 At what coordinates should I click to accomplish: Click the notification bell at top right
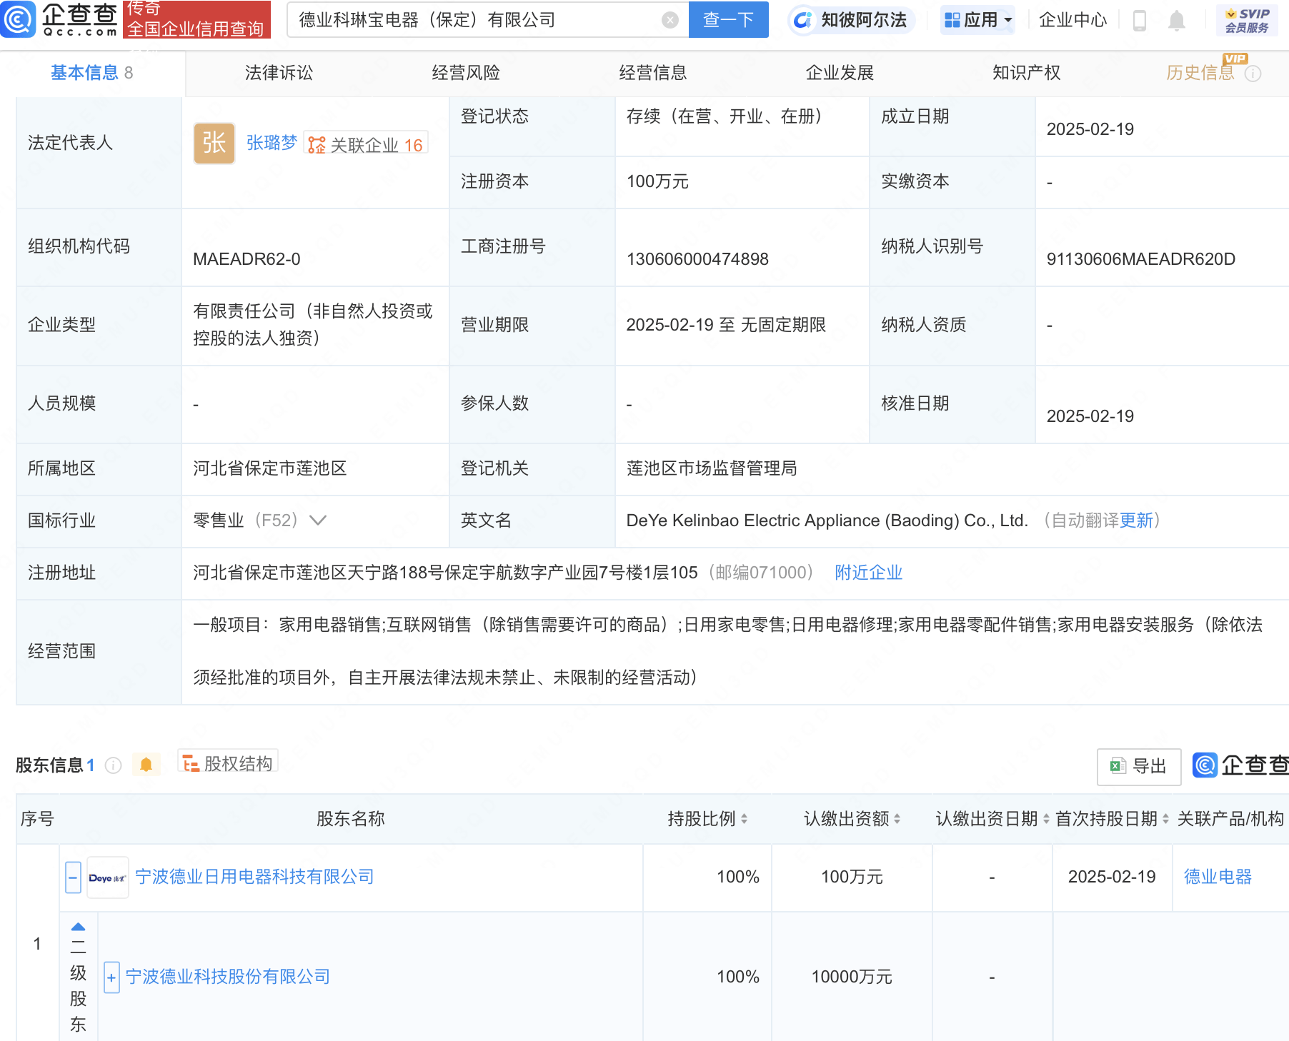1176,20
